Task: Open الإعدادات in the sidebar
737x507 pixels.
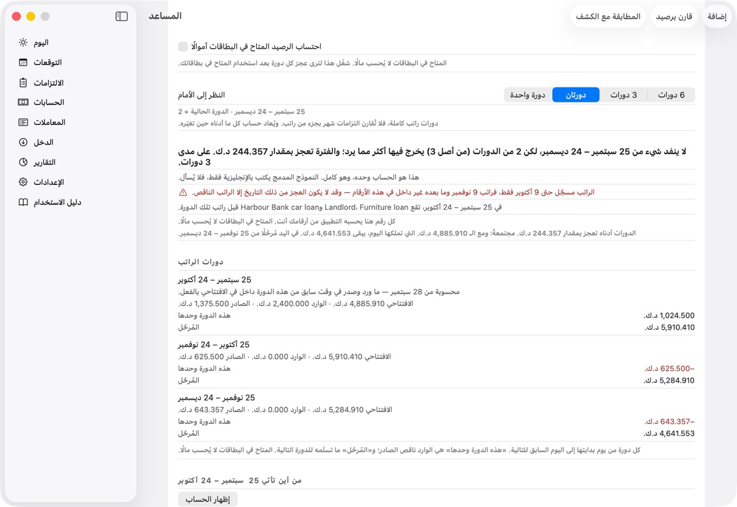Action: [71, 182]
